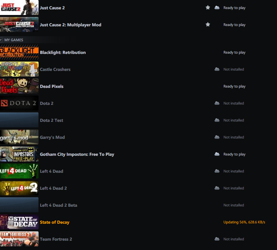Select the State of Decay banner thumbnail
Viewport: 277px width, 250px height.
click(x=19, y=222)
